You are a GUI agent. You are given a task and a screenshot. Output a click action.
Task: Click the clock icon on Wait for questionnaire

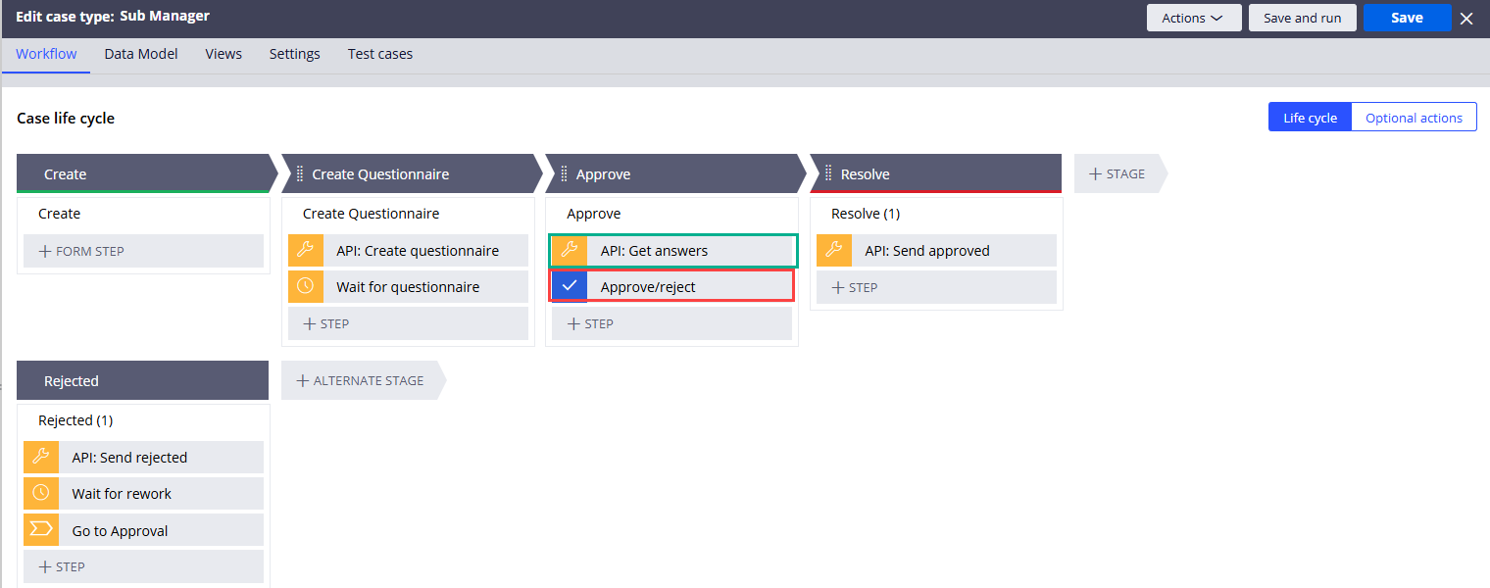[305, 287]
